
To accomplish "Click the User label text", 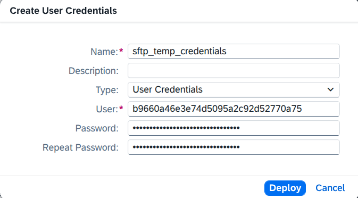I will pyautogui.click(x=107, y=109).
